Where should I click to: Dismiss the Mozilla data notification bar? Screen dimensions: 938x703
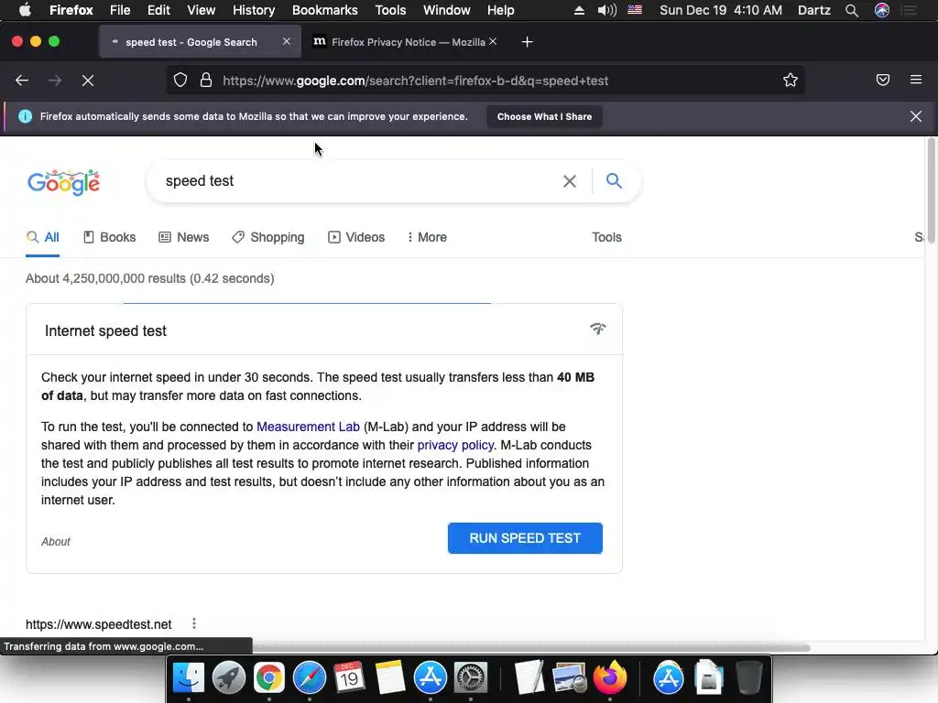(x=916, y=116)
